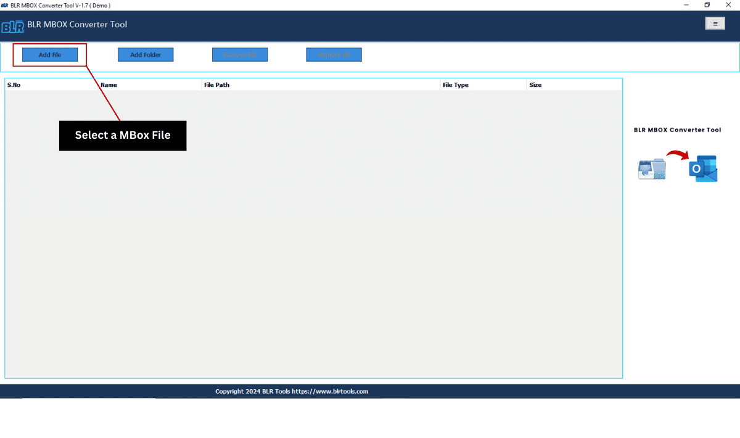740x438 pixels.
Task: Click the File Type column header
Action: pyautogui.click(x=483, y=85)
